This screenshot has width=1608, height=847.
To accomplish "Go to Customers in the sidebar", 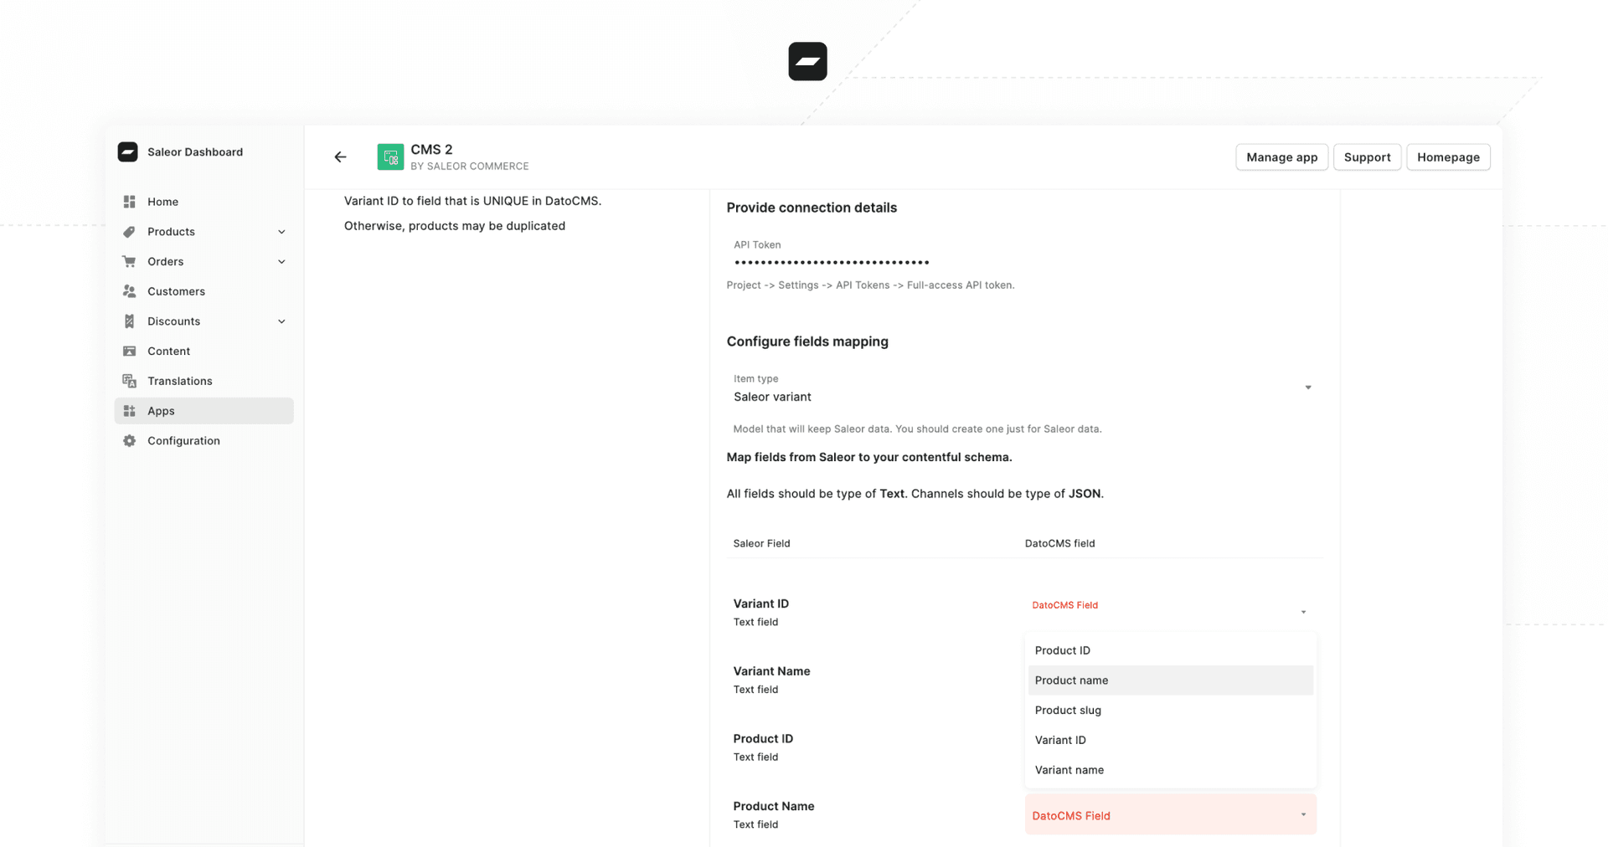I will pos(204,291).
